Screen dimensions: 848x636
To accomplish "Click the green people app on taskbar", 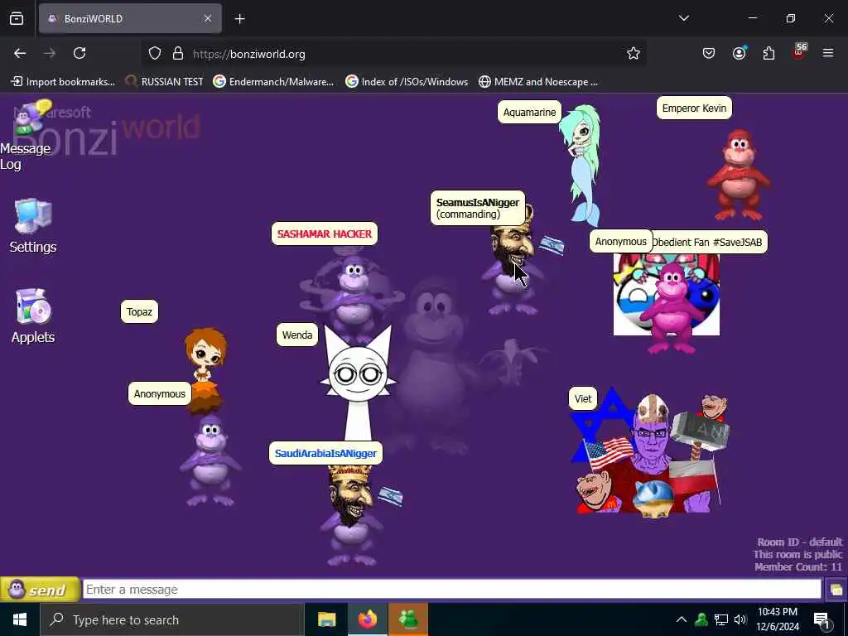I will tap(408, 619).
